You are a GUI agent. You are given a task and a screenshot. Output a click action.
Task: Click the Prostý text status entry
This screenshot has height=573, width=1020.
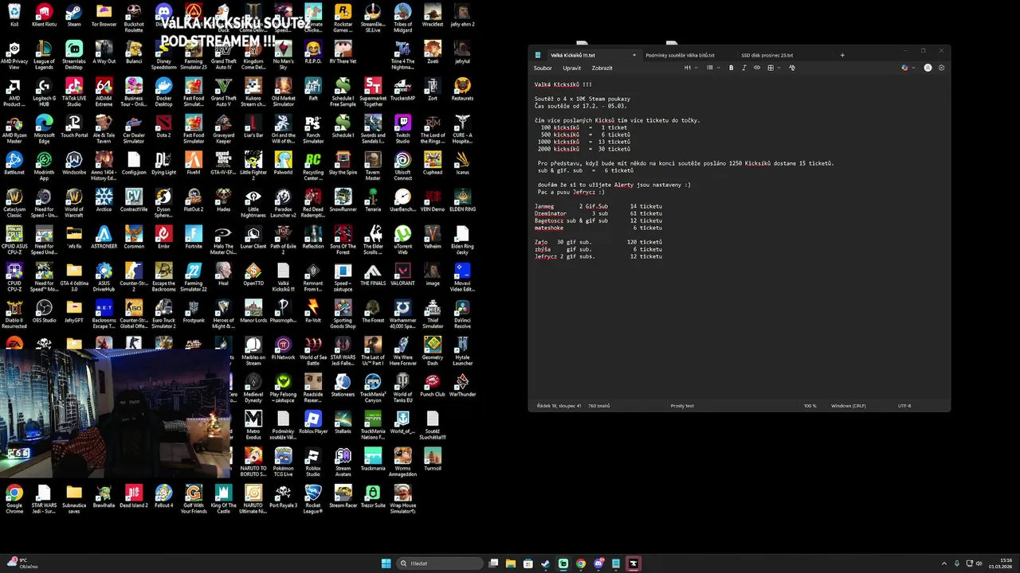click(682, 406)
